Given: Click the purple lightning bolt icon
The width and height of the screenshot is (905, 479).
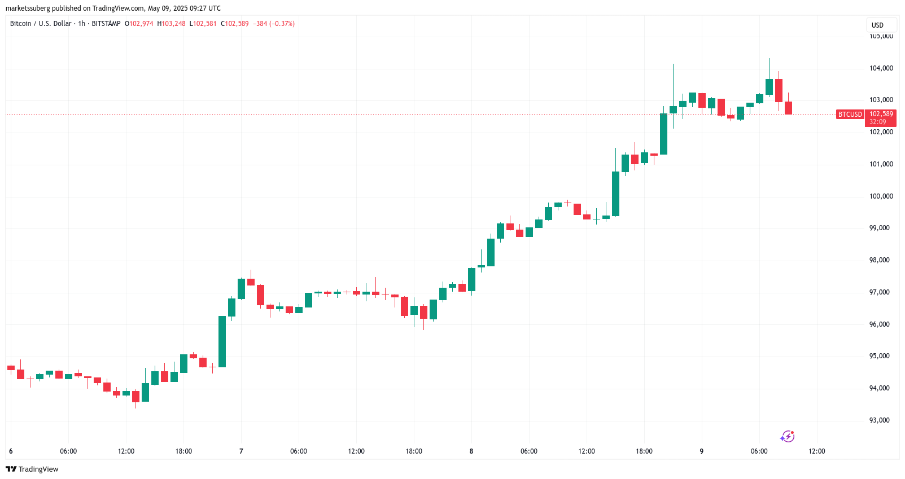Looking at the screenshot, I should point(787,436).
